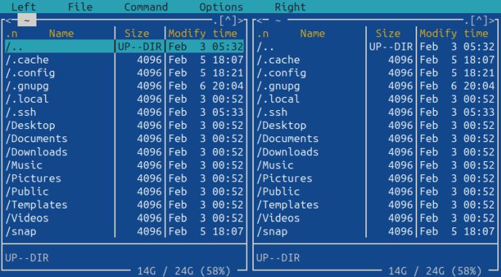Select /Public in the left panel
The width and height of the screenshot is (501, 277).
[x=124, y=192]
